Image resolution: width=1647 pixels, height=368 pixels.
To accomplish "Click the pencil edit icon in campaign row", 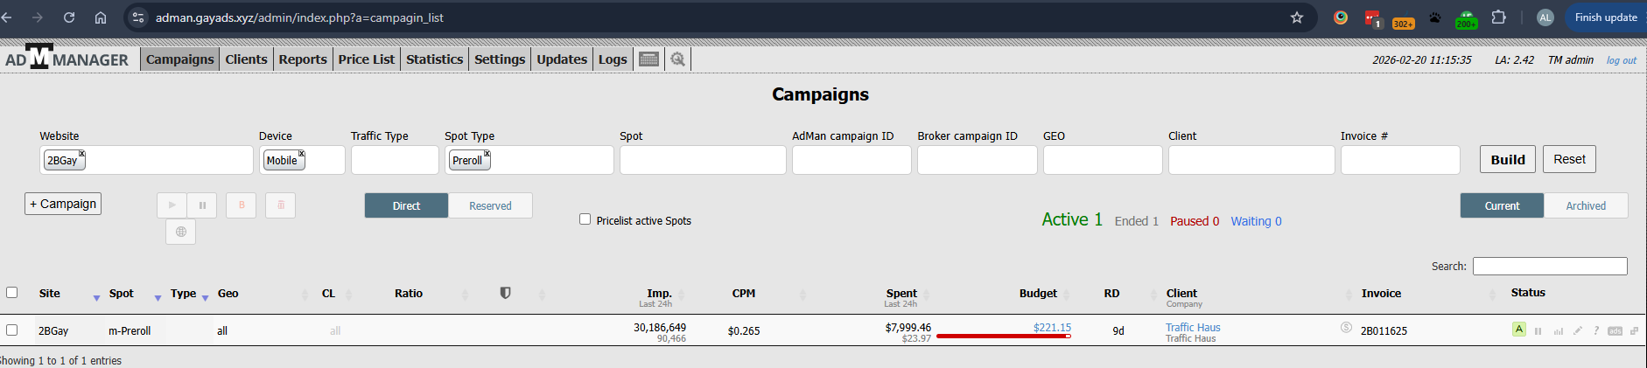I will (1577, 330).
